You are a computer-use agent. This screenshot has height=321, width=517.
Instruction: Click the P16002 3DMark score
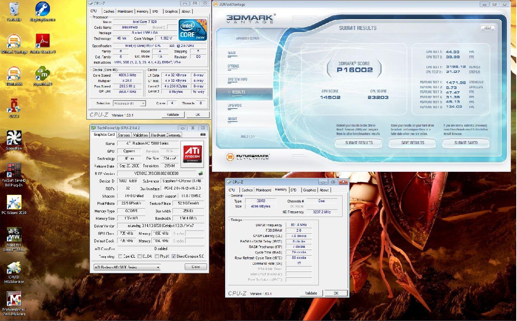click(355, 70)
